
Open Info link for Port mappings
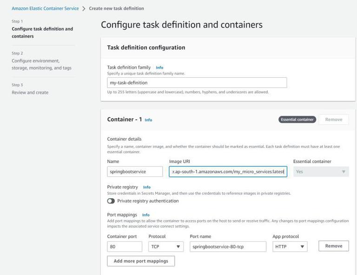coord(146,215)
